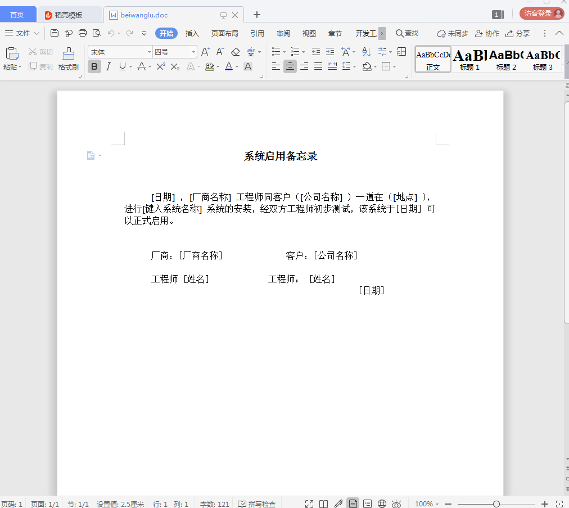The width and height of the screenshot is (569, 508).
Task: Open full screen view icon in status bar
Action: point(309,503)
